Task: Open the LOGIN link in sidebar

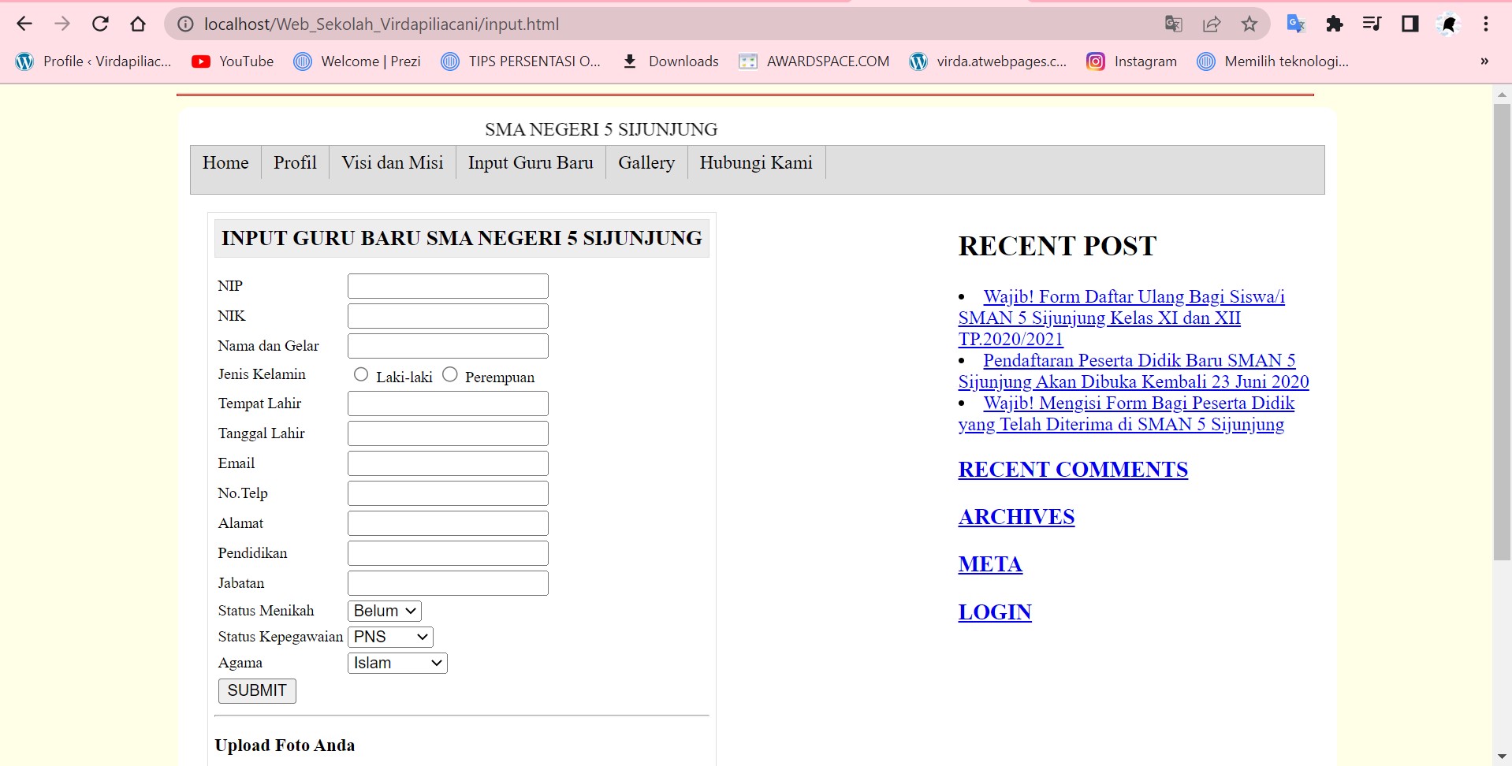Action: (995, 612)
